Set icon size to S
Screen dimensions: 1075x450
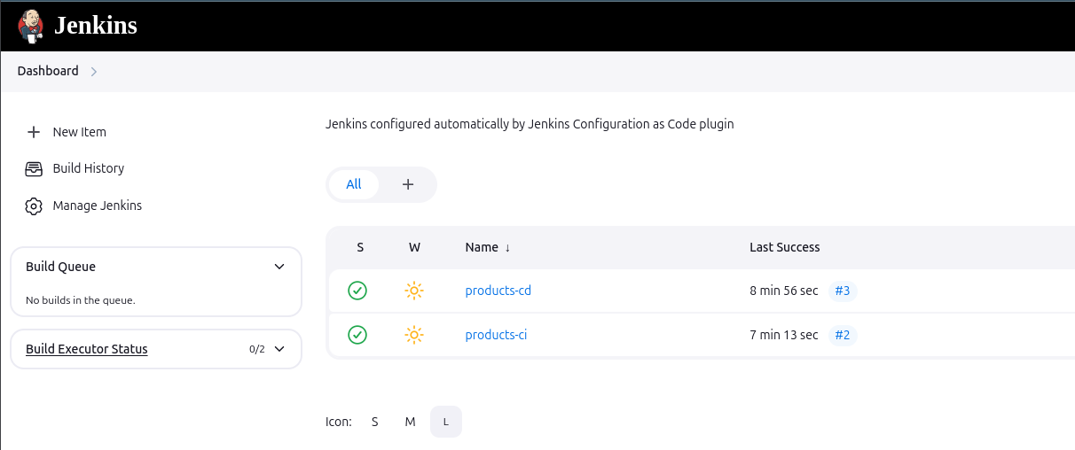(375, 422)
